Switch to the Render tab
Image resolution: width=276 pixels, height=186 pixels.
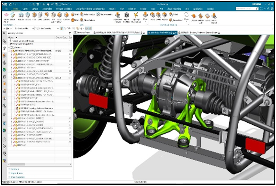tap(143, 9)
